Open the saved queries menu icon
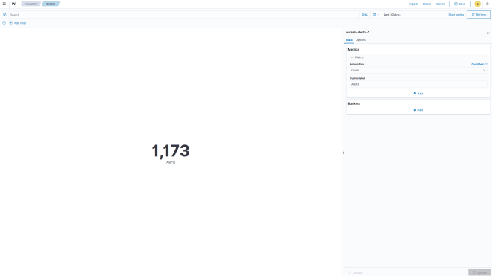 coord(4,15)
